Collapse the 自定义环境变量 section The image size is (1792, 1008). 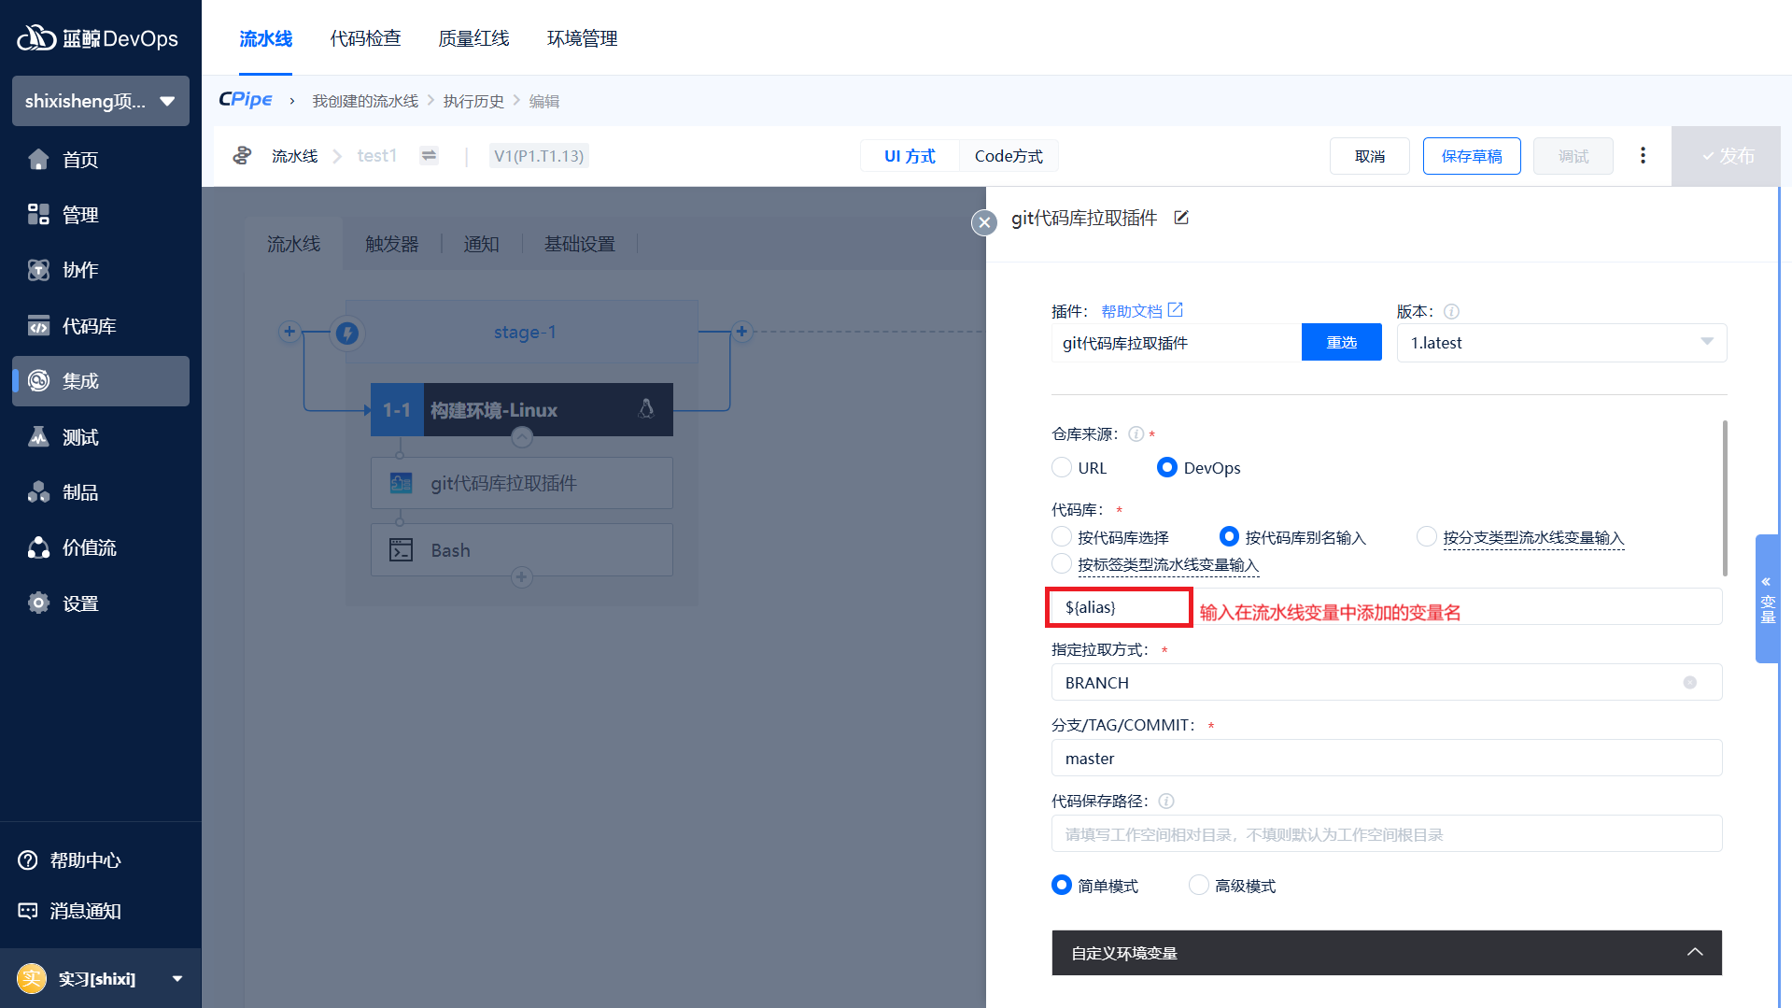[x=1694, y=953]
